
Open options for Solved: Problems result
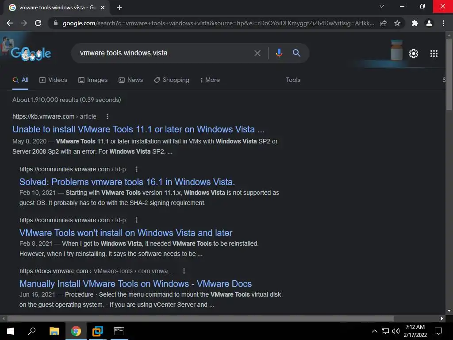coord(137,169)
